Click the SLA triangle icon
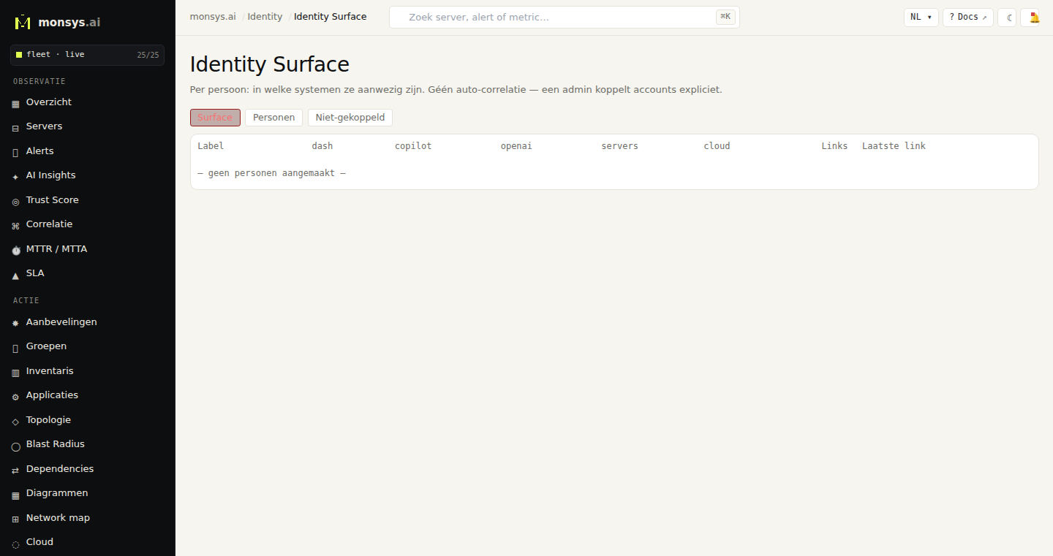 [15, 275]
